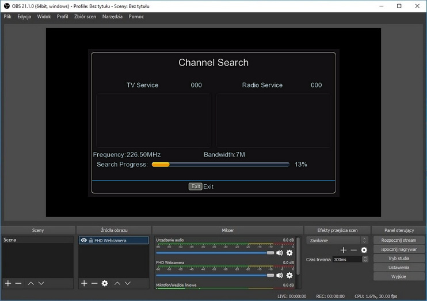Hide the FHD Webcamera source via eye icon
427x301 pixels.
click(83, 241)
